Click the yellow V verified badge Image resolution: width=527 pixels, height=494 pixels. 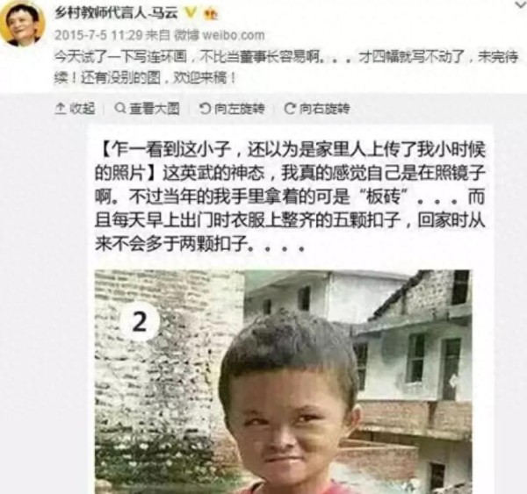tap(191, 13)
